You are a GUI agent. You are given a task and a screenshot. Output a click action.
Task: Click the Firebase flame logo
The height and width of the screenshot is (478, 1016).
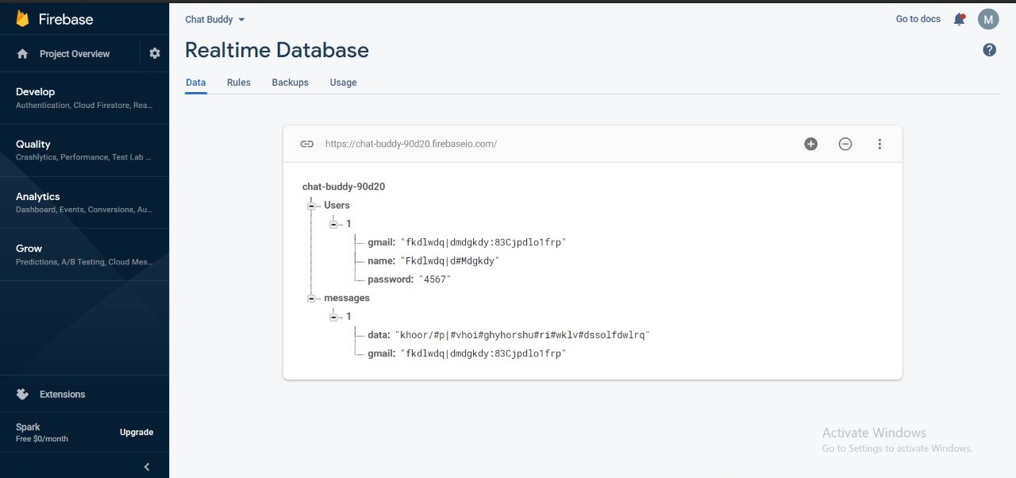[x=22, y=19]
